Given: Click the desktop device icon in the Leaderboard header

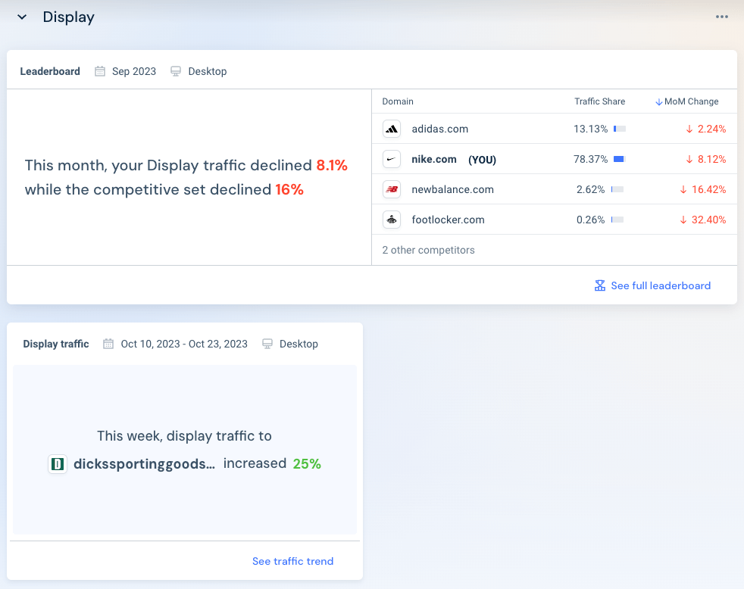Looking at the screenshot, I should click(174, 70).
